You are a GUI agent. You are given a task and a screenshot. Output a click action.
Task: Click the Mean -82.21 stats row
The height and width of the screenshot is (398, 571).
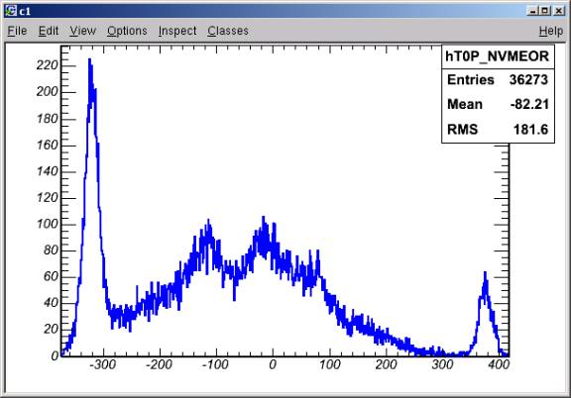[x=498, y=104]
